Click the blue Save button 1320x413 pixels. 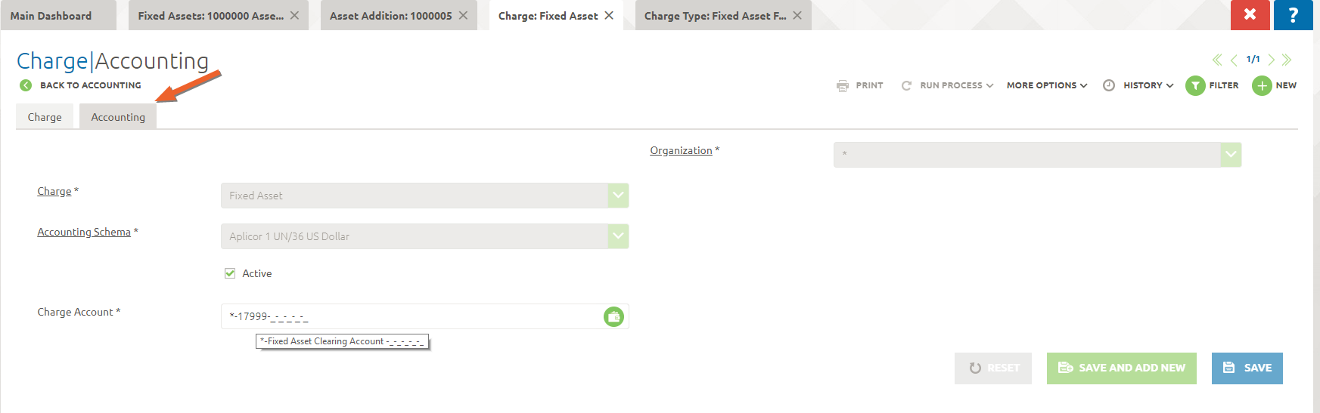(x=1247, y=368)
